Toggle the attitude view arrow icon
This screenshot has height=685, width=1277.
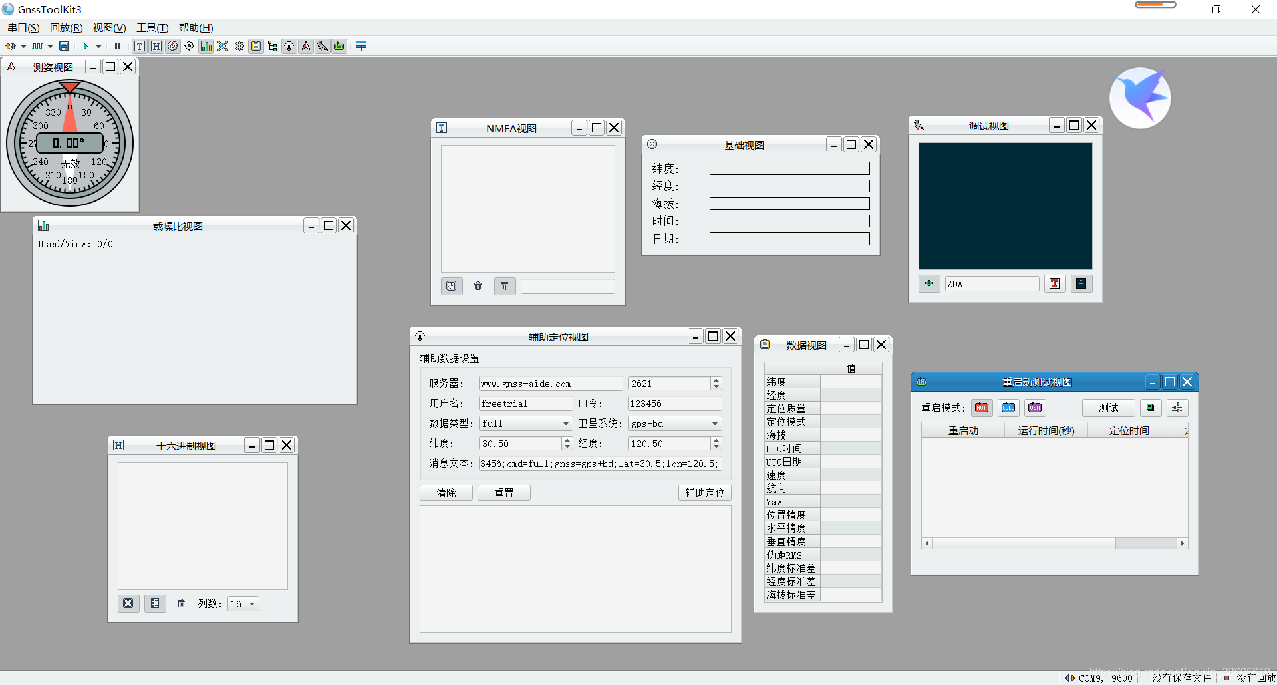click(306, 46)
